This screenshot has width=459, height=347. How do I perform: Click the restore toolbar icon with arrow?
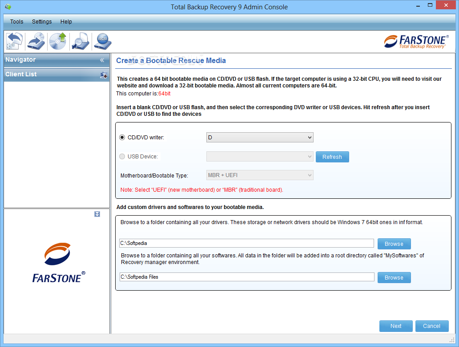tap(36, 41)
